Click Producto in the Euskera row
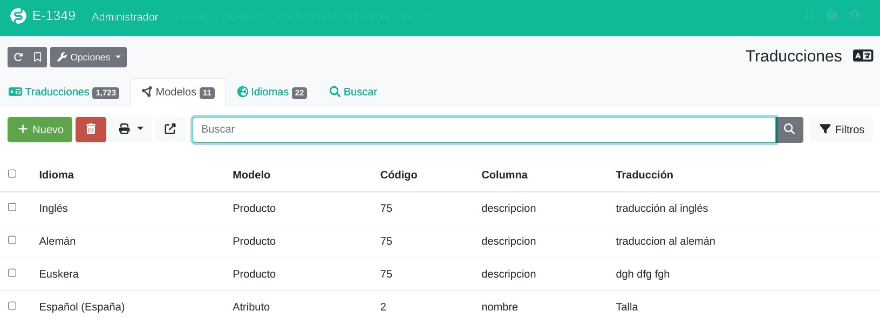This screenshot has height=318, width=880. tap(254, 274)
